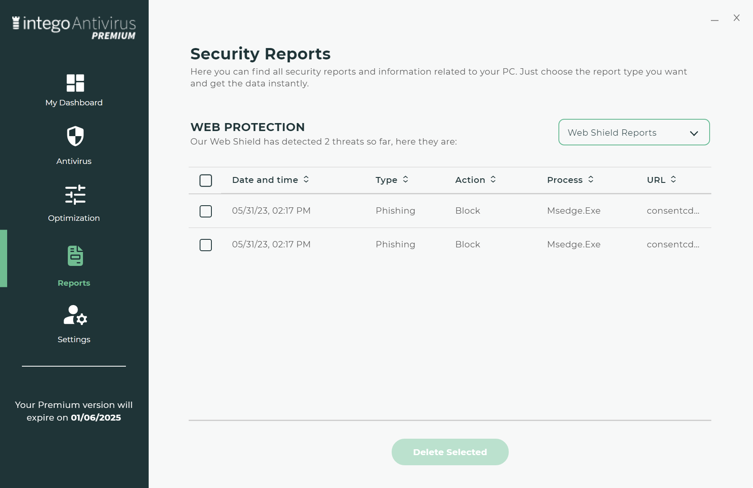Click the Action column header
This screenshot has height=488, width=753.
[x=470, y=180]
